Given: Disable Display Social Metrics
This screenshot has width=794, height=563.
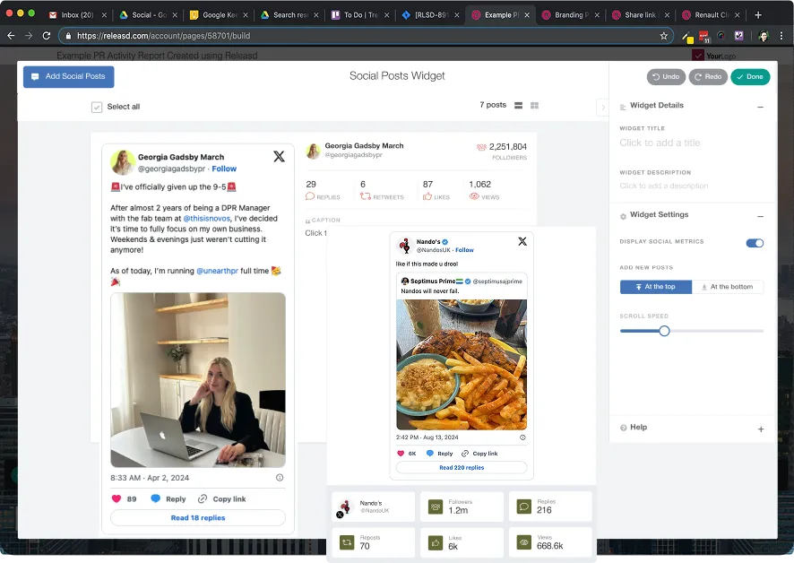Looking at the screenshot, I should coord(754,242).
